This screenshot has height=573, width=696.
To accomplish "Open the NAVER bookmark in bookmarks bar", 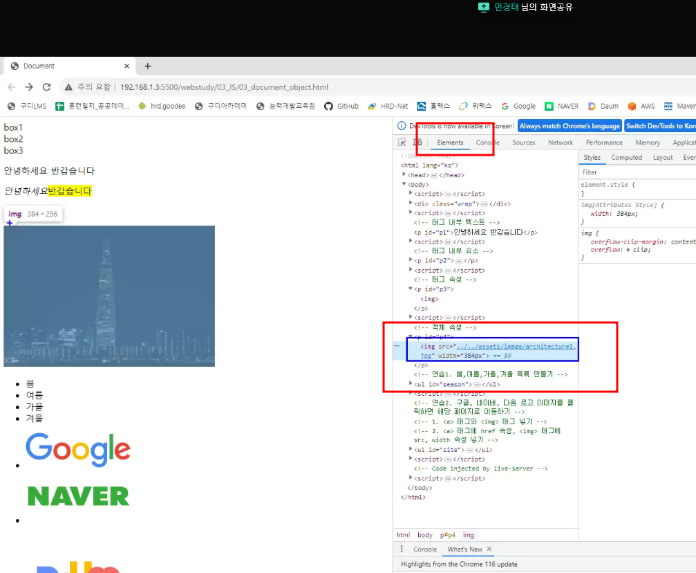I will click(x=561, y=107).
